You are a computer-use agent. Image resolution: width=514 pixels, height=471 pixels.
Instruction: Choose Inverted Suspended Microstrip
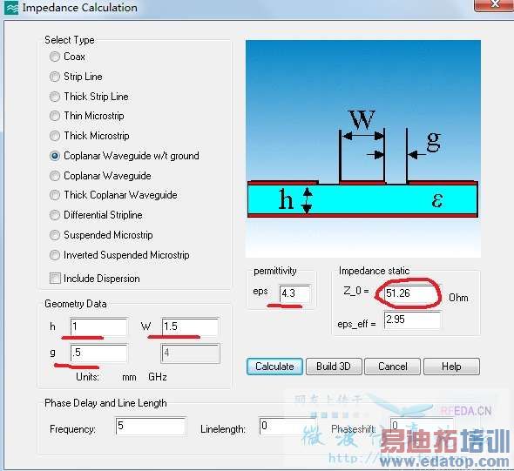point(54,255)
